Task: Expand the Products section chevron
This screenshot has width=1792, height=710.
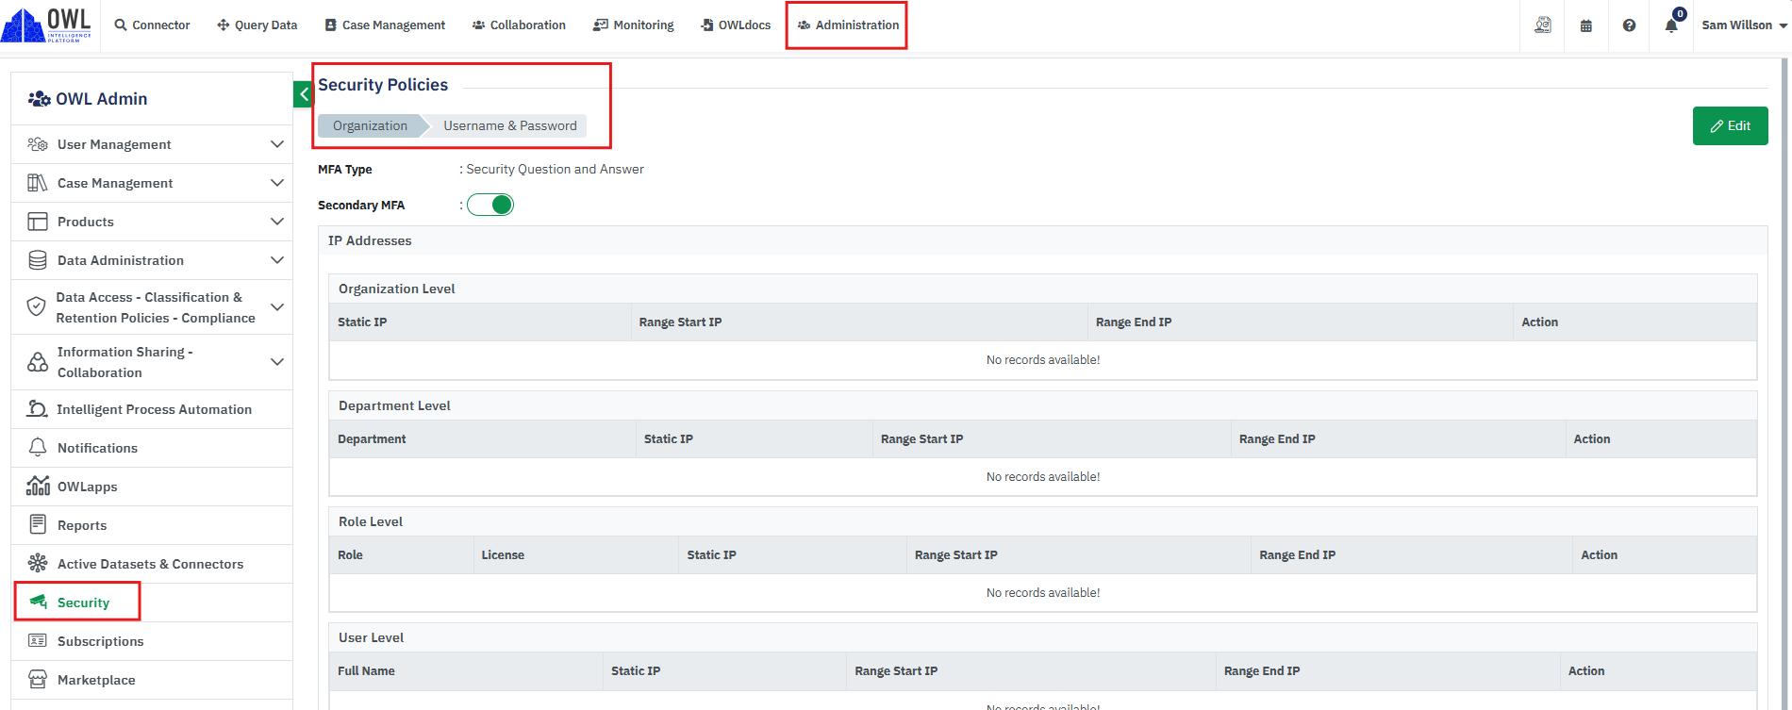Action: 277,222
